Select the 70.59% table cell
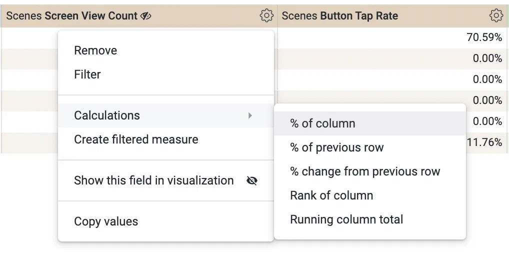This screenshot has height=274, width=509. point(483,37)
